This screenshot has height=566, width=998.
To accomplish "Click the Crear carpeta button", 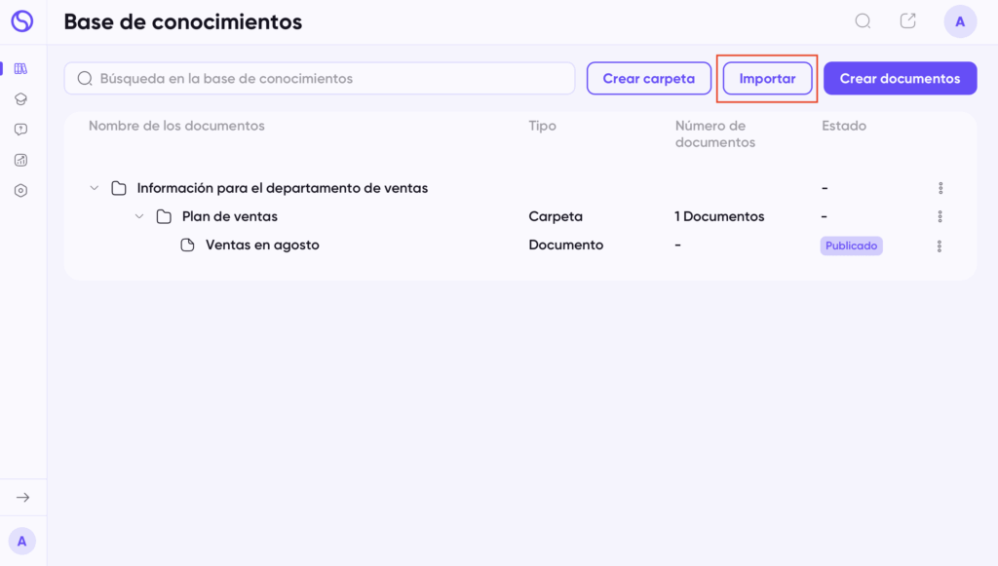I will (648, 78).
